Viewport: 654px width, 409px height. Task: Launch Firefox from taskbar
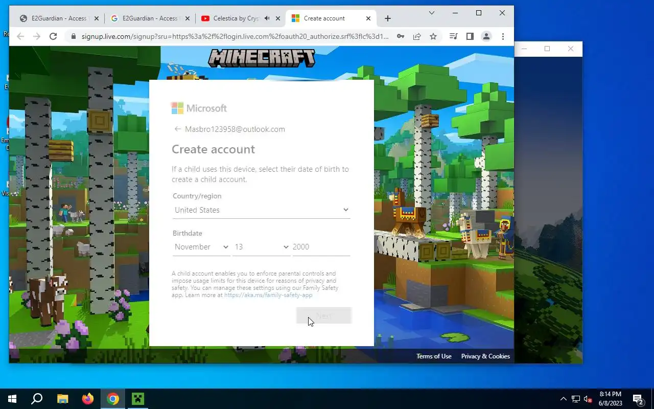tap(88, 399)
